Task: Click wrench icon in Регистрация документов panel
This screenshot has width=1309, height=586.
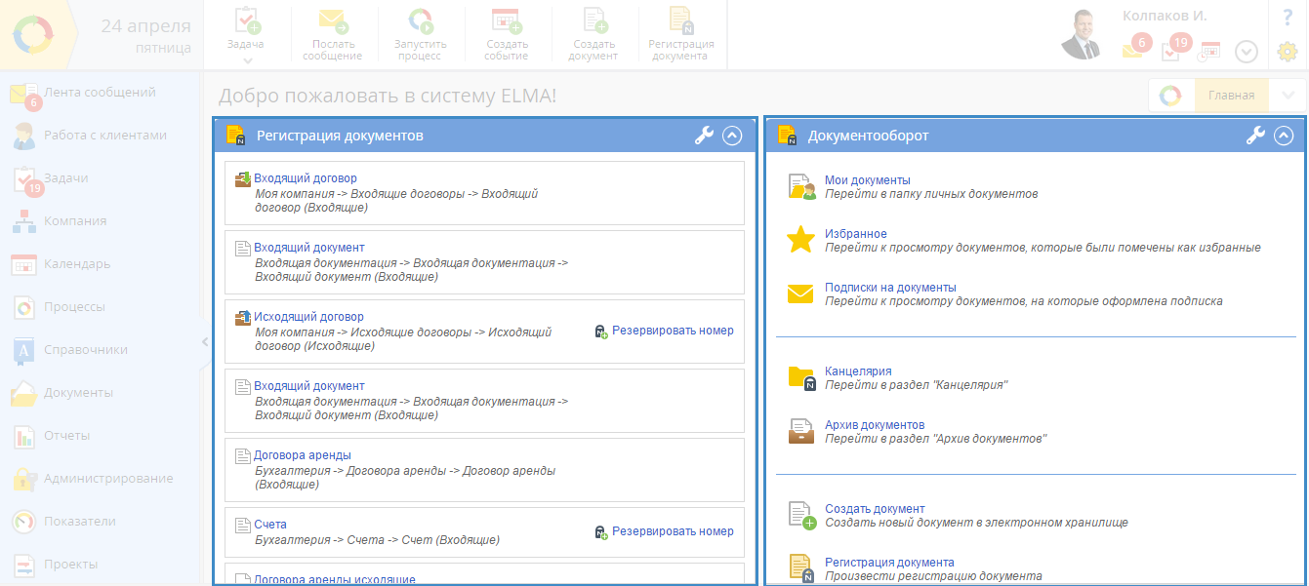Action: [704, 136]
